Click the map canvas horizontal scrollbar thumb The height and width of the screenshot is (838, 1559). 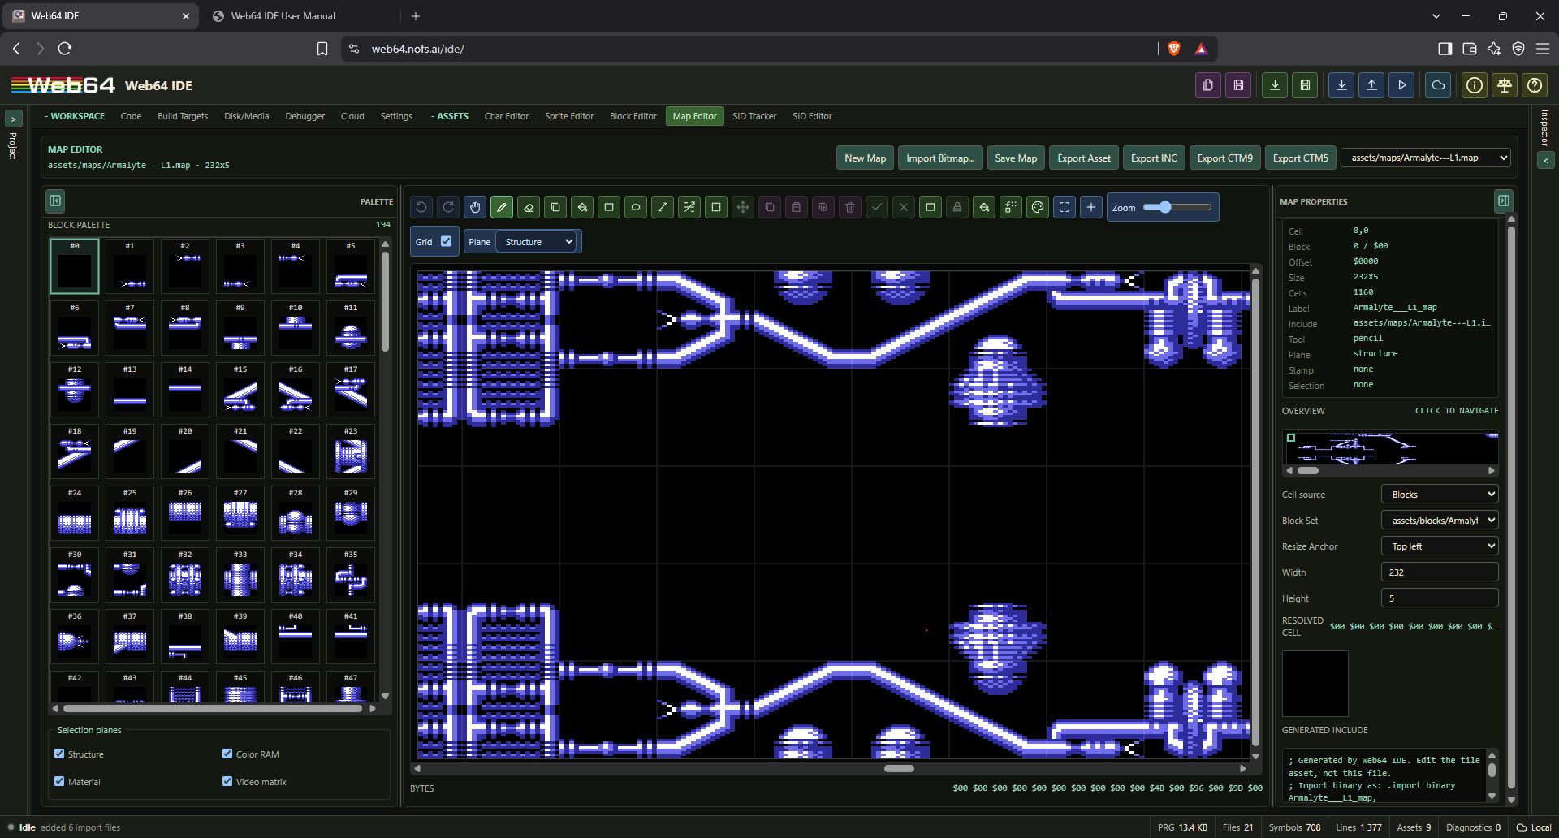click(899, 768)
